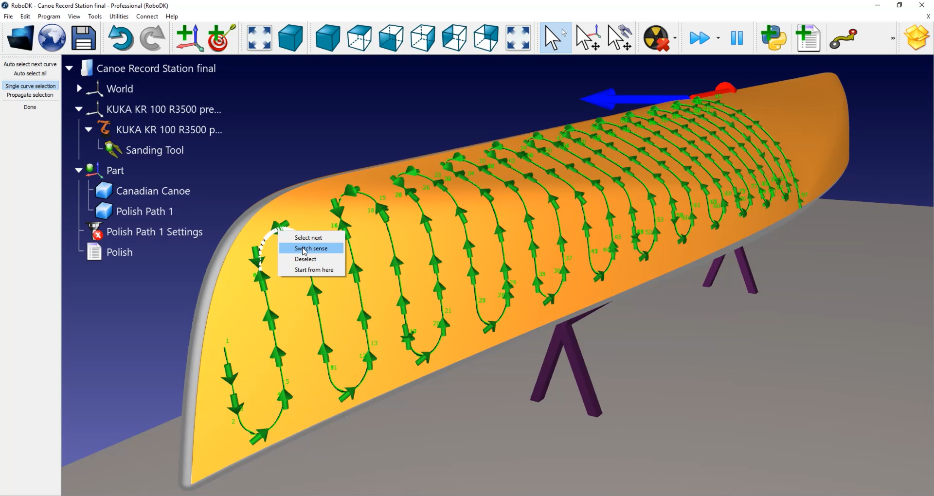Add a reference frame from toolbar
Image resolution: width=934 pixels, height=496 pixels.
pyautogui.click(x=189, y=38)
